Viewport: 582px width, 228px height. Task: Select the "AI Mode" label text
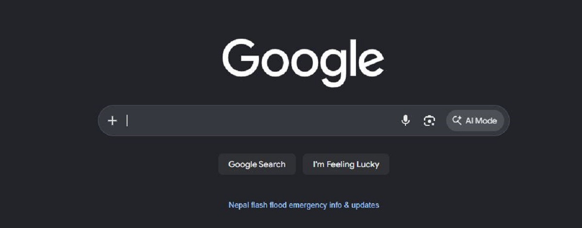481,121
